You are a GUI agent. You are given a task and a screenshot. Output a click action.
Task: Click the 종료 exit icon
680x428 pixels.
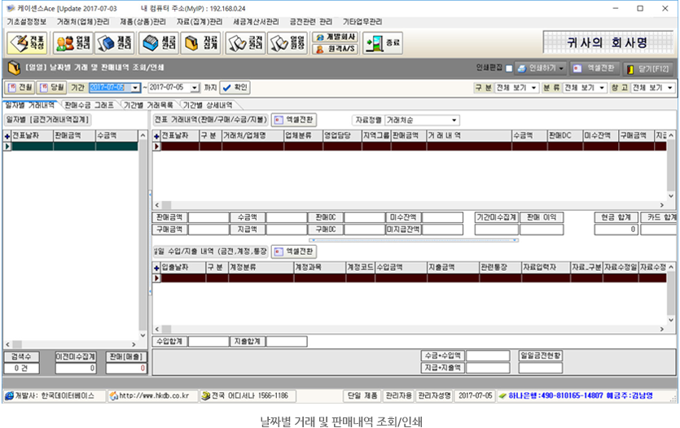point(384,42)
